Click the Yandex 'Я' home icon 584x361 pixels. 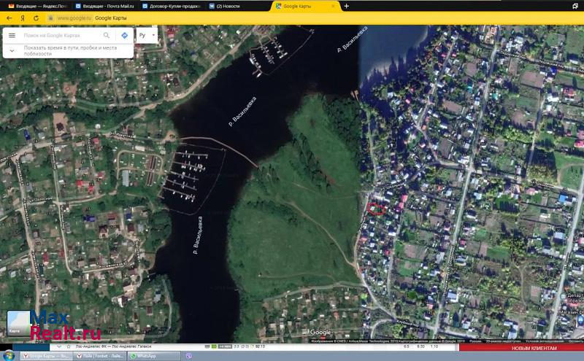[23, 17]
